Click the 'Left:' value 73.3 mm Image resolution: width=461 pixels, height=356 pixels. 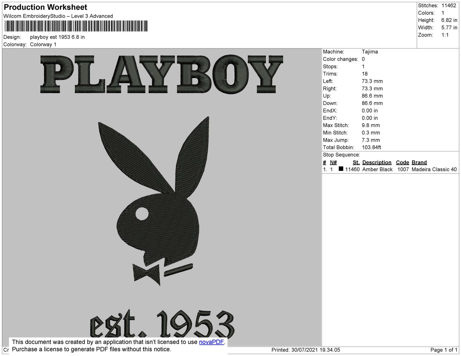pyautogui.click(x=372, y=81)
